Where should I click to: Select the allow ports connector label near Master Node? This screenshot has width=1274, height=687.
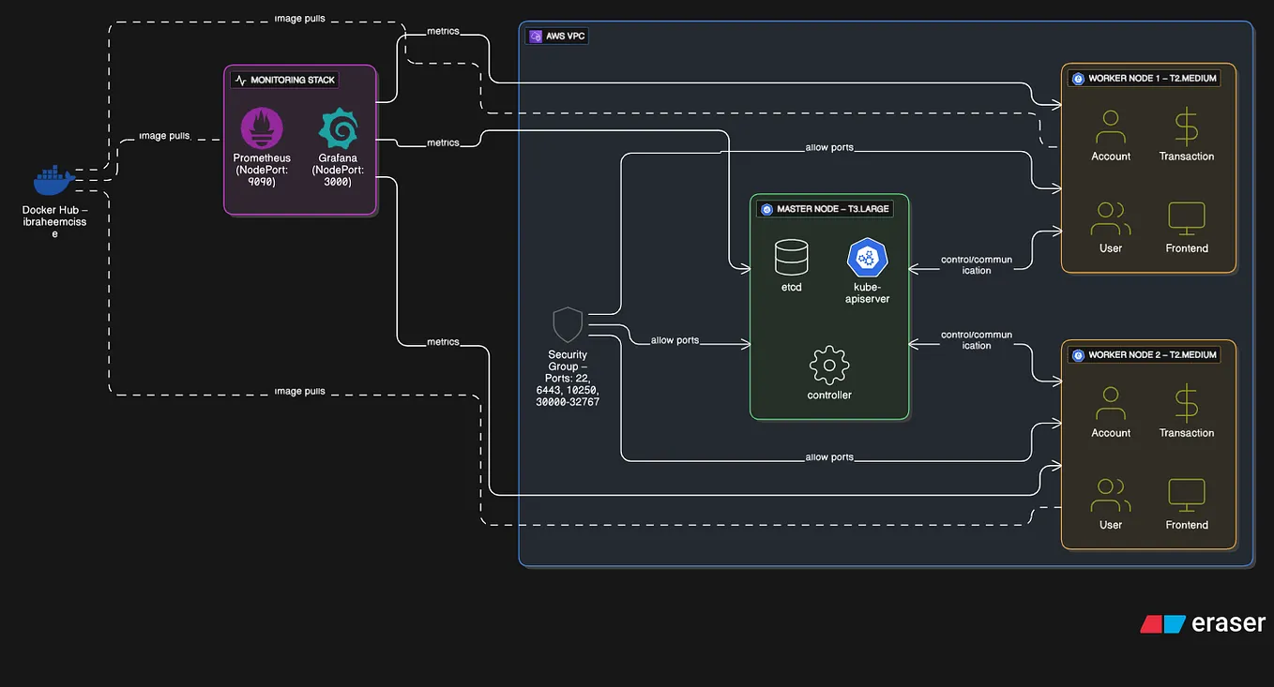coord(675,339)
